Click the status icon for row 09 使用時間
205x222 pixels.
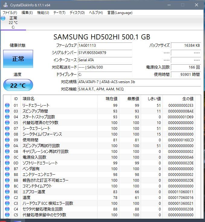7,140
